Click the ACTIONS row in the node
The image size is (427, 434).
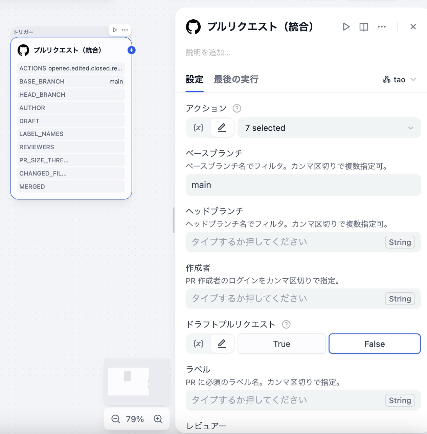[x=71, y=68]
